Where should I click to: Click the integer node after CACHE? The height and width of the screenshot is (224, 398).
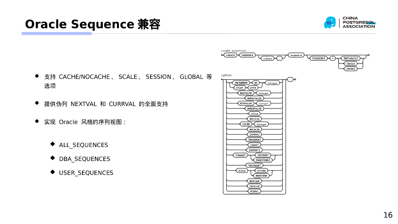click(262, 124)
